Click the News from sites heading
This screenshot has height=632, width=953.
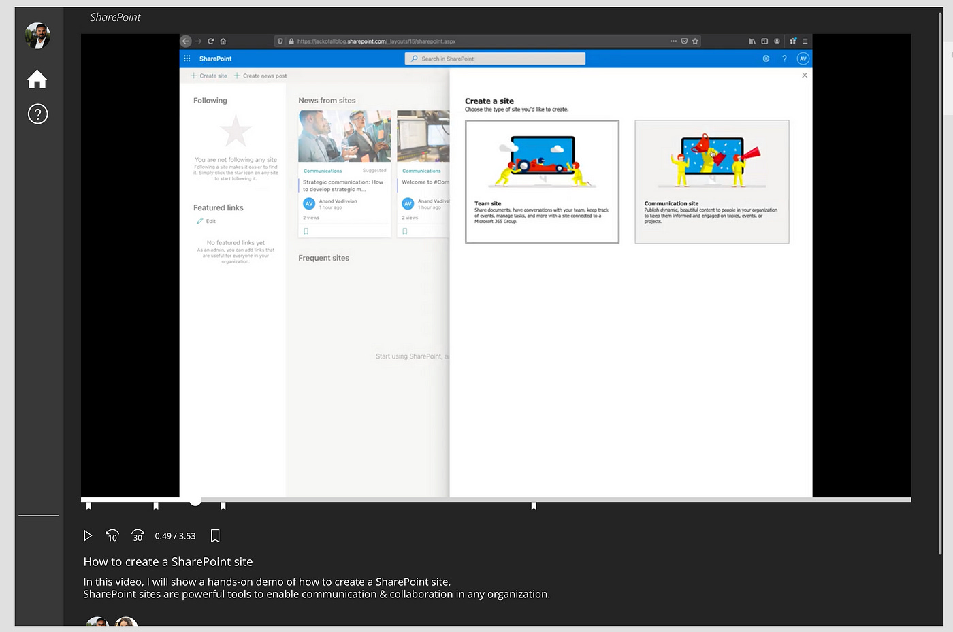point(327,100)
